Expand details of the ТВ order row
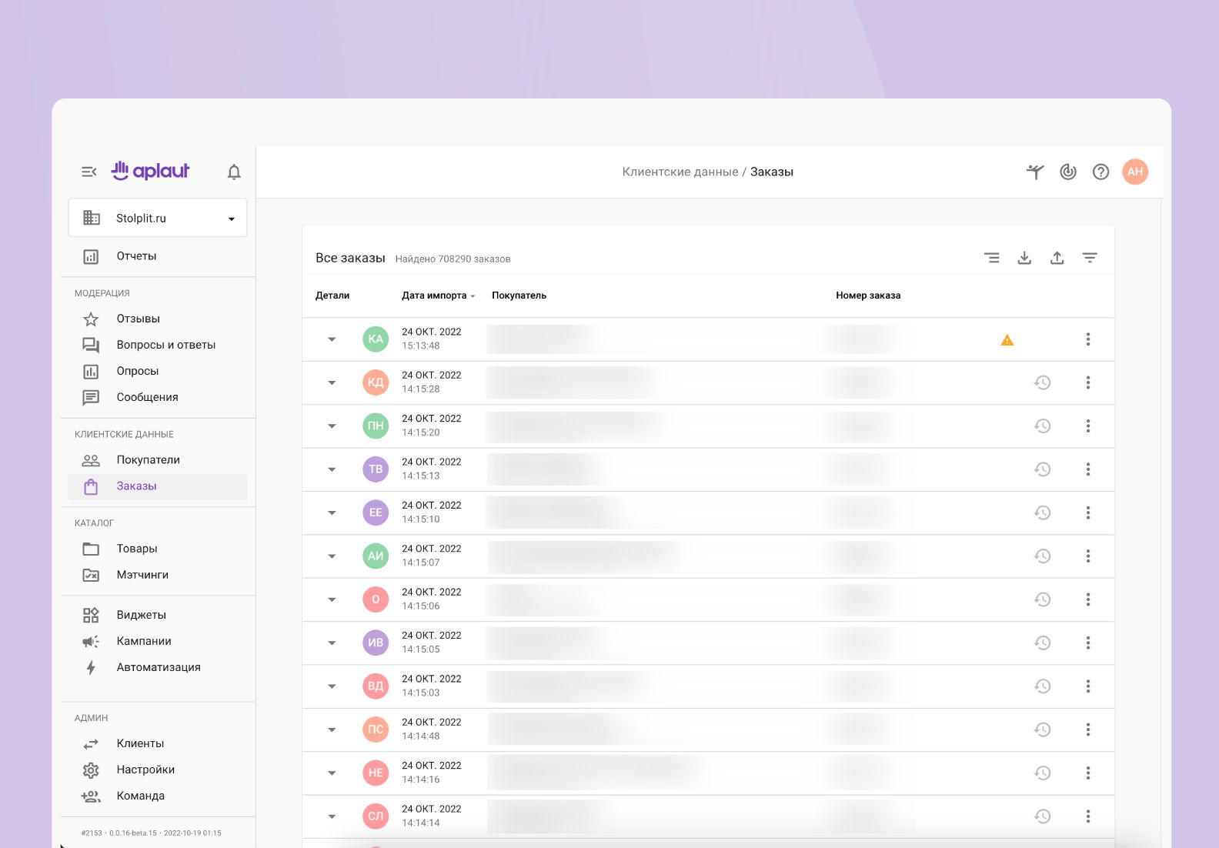The image size is (1219, 848). pos(332,469)
